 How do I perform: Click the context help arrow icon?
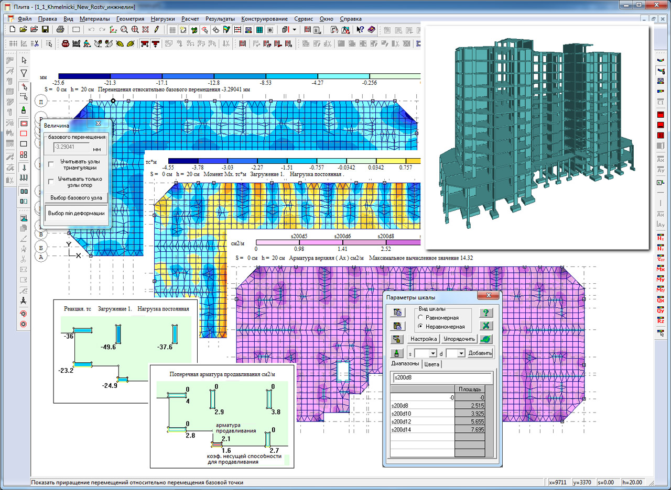click(360, 29)
